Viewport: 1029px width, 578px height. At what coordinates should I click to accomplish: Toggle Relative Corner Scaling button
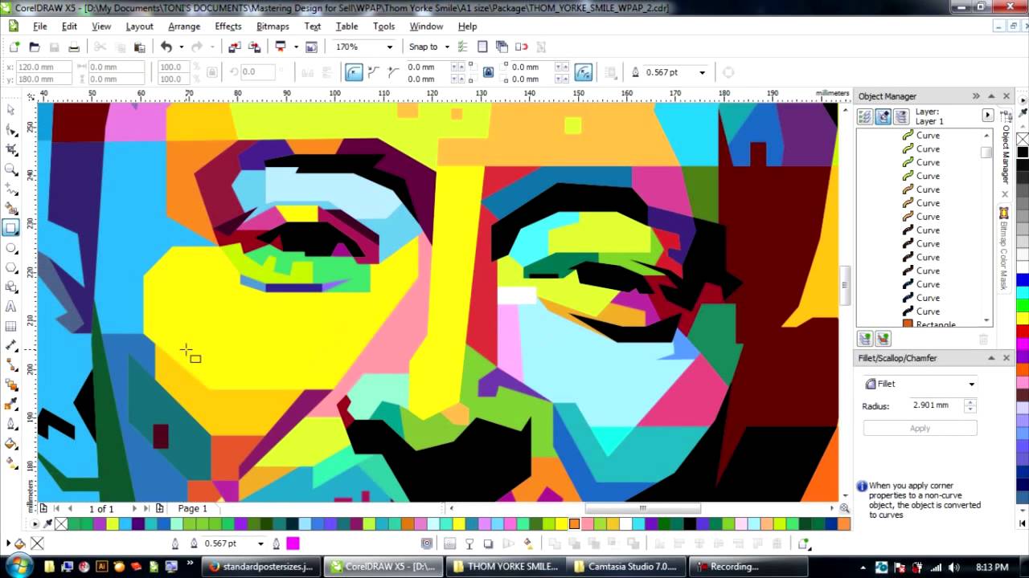(584, 72)
